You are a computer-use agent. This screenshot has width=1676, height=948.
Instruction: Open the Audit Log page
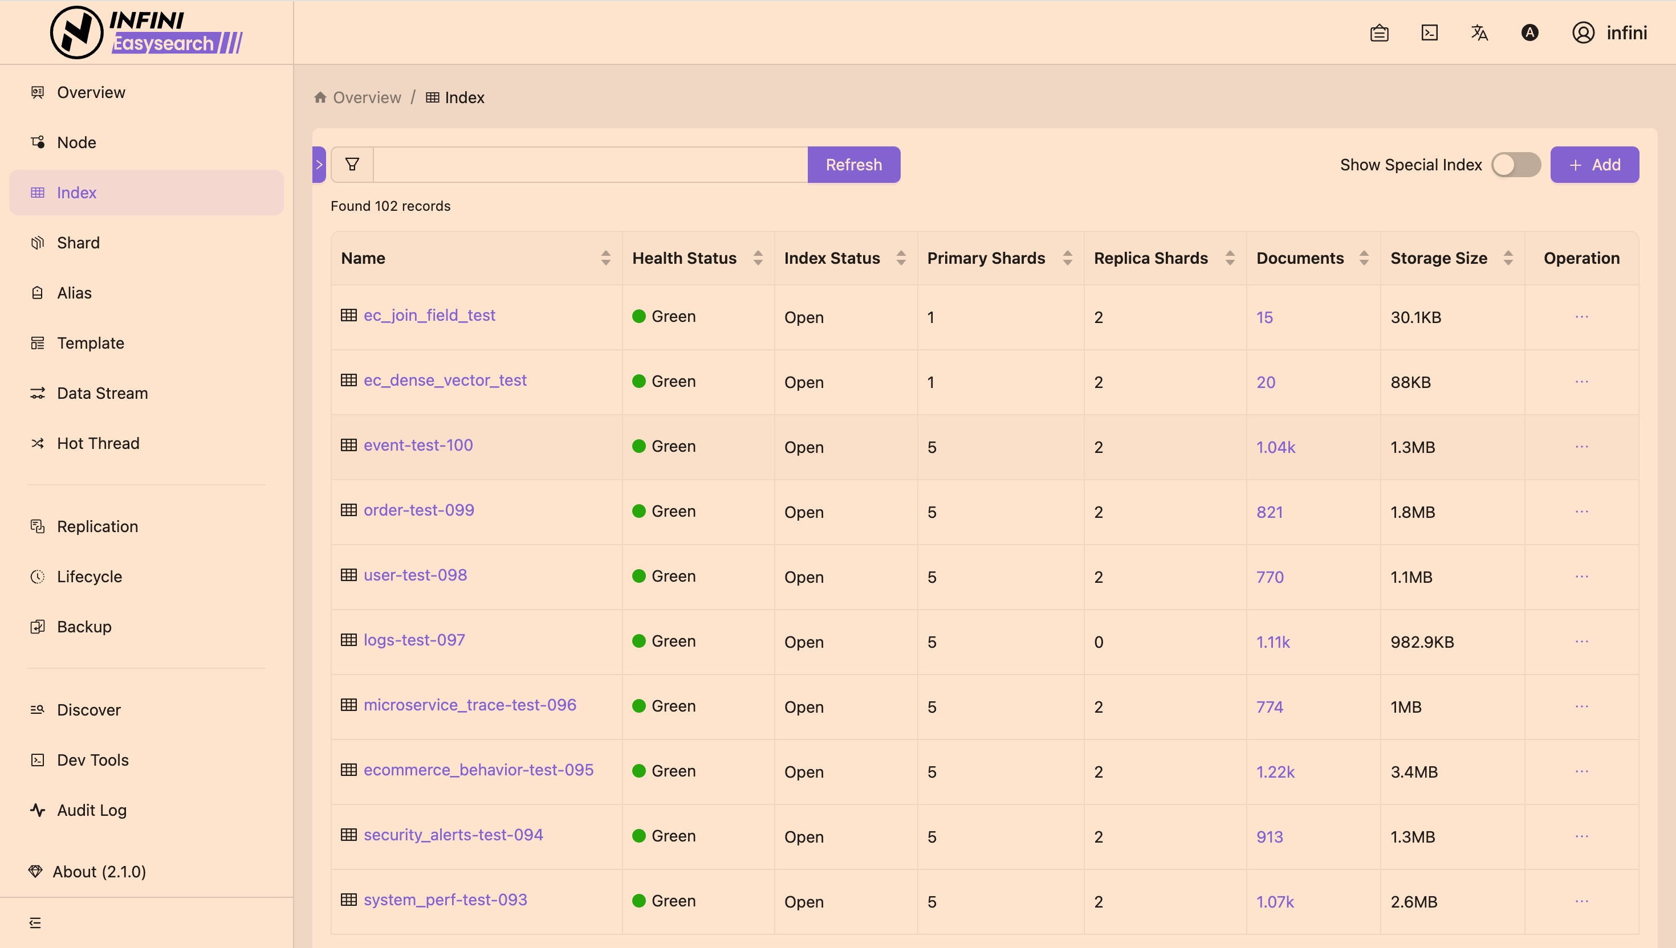[91, 810]
